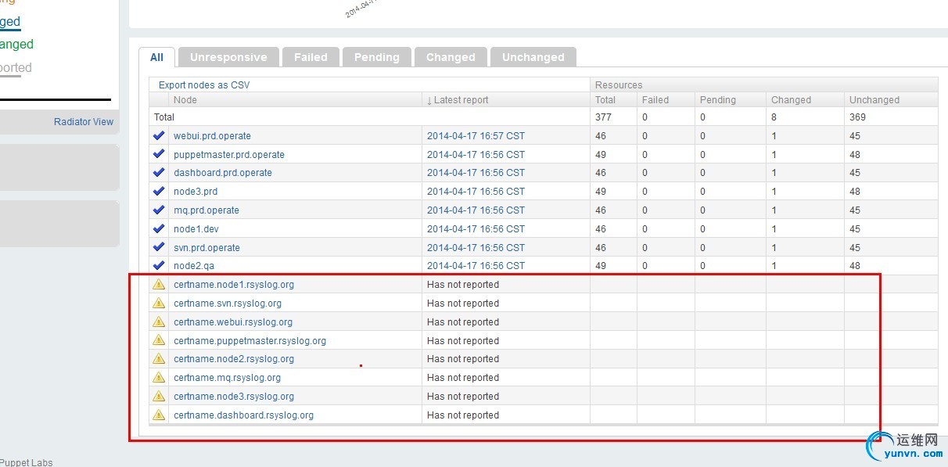This screenshot has width=948, height=467.
Task: Click warning icon beside certname.puppetmaster.rsyslog.org
Action: point(159,340)
